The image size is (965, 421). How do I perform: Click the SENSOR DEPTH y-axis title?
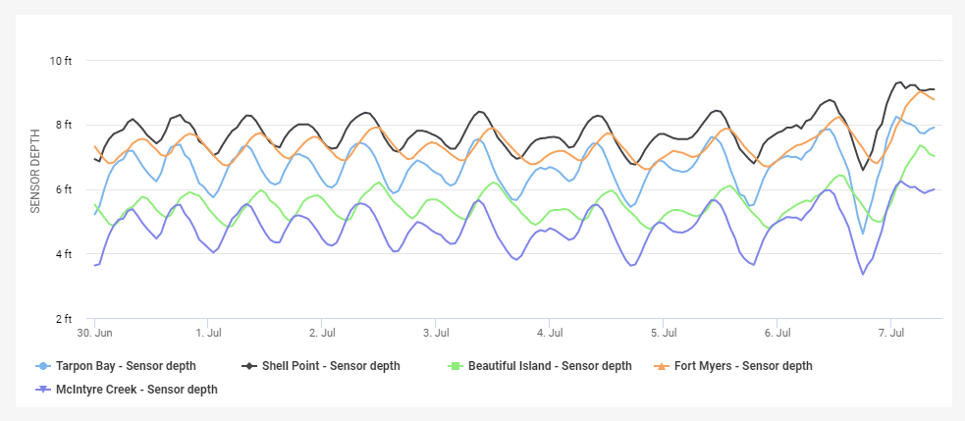click(x=35, y=170)
